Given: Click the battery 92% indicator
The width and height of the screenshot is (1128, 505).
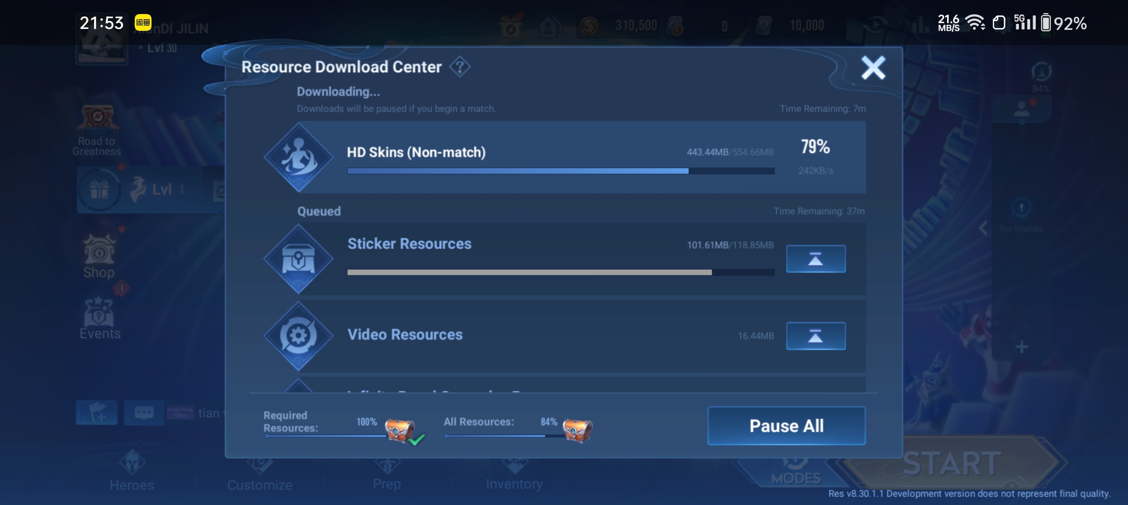Looking at the screenshot, I should pyautogui.click(x=1063, y=23).
